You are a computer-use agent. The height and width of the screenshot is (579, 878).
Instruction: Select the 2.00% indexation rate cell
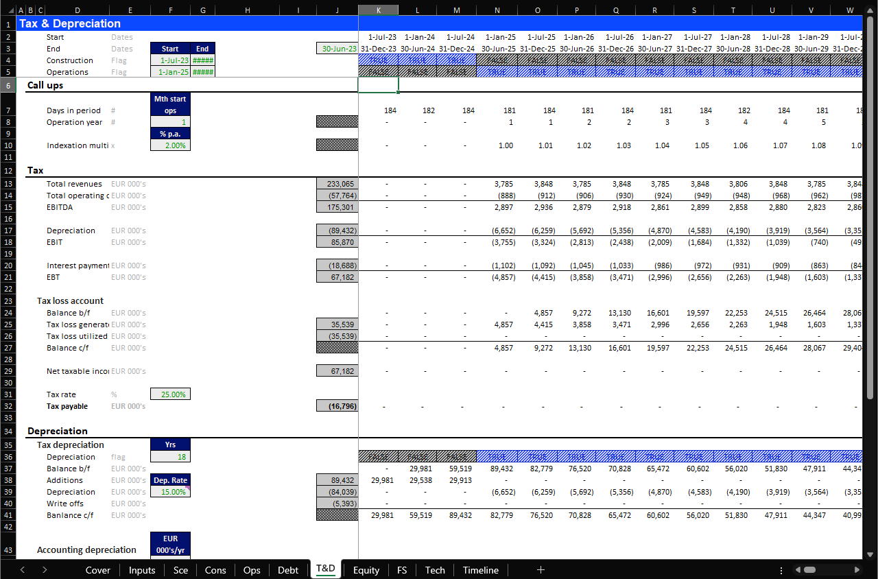[x=170, y=145]
